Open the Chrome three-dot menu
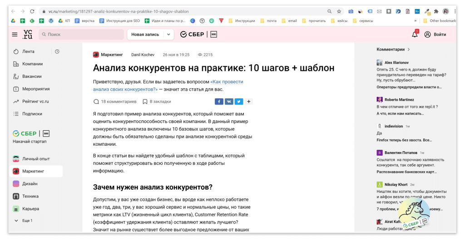This screenshot has height=239, width=465. [455, 11]
